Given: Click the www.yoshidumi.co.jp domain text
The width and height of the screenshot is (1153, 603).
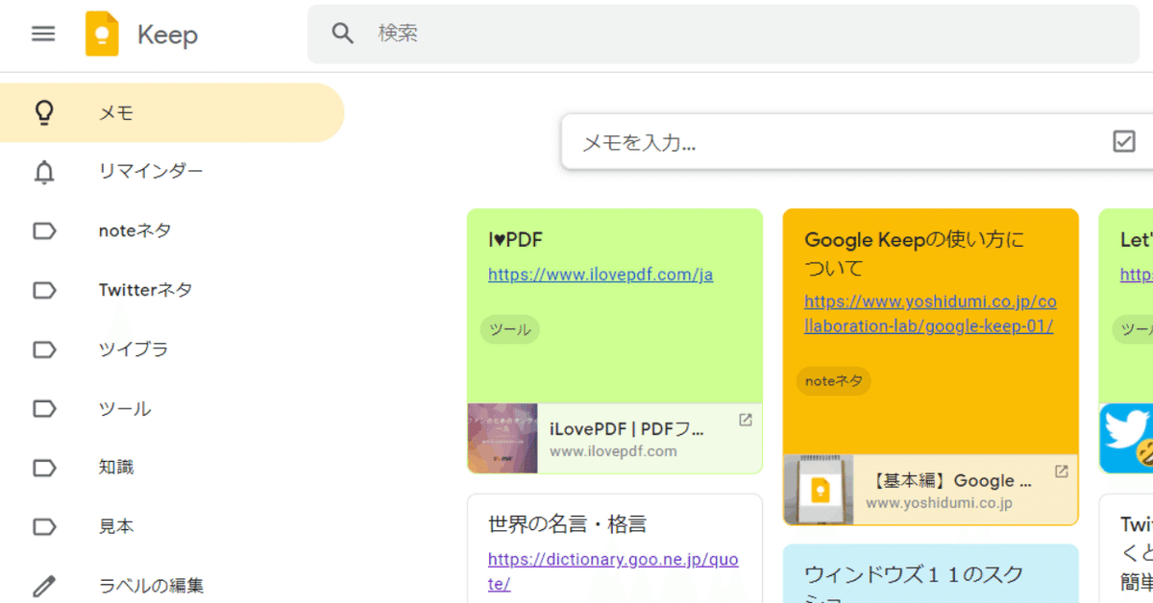Looking at the screenshot, I should tap(939, 503).
